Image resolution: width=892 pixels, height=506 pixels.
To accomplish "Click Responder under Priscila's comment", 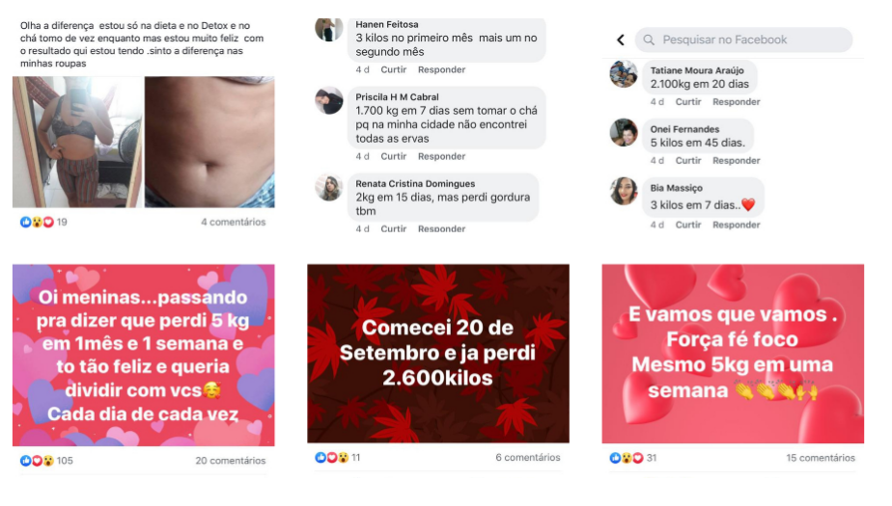I will (x=441, y=156).
